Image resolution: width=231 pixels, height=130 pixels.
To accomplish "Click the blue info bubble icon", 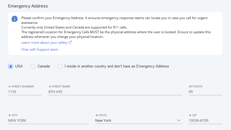I will coord(15,19).
